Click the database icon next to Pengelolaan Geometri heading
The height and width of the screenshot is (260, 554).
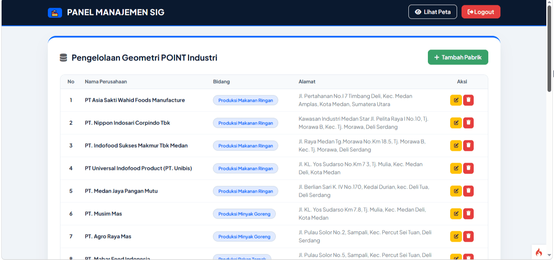63,58
